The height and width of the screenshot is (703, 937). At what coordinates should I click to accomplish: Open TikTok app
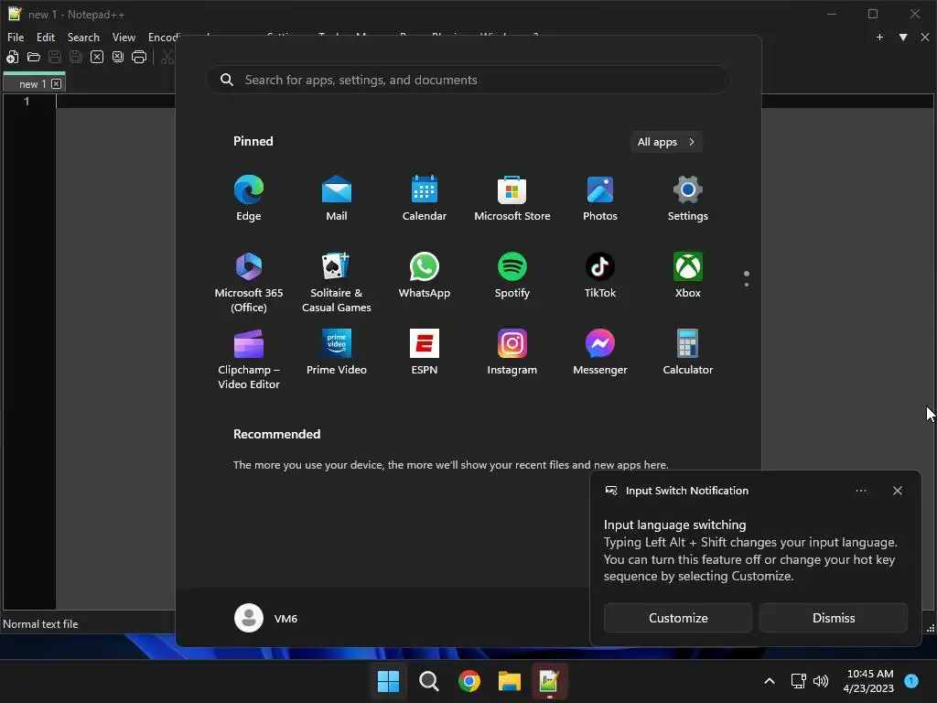coord(600,276)
